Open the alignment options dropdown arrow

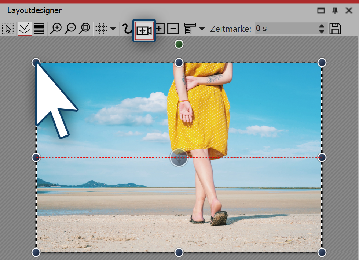click(x=202, y=29)
